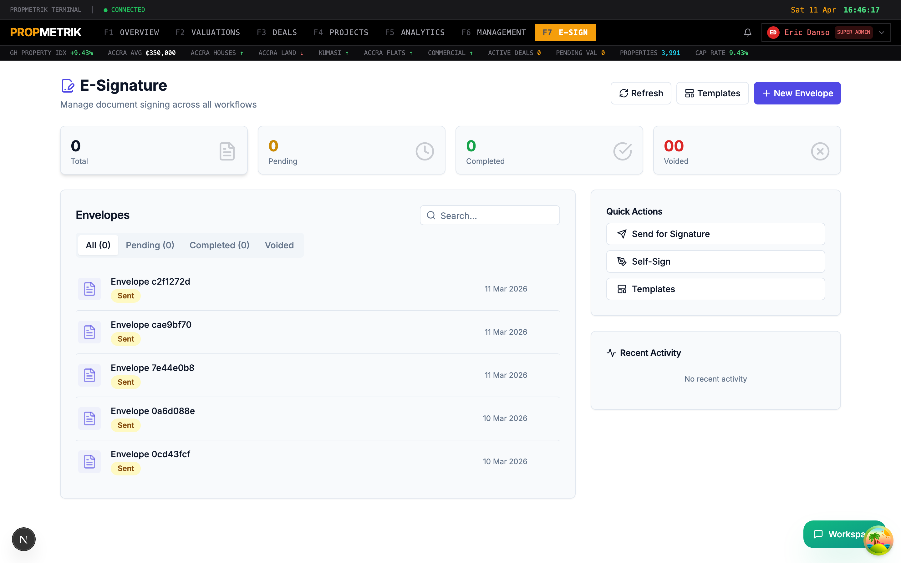
Task: Click the ED user avatar
Action: [x=773, y=33]
